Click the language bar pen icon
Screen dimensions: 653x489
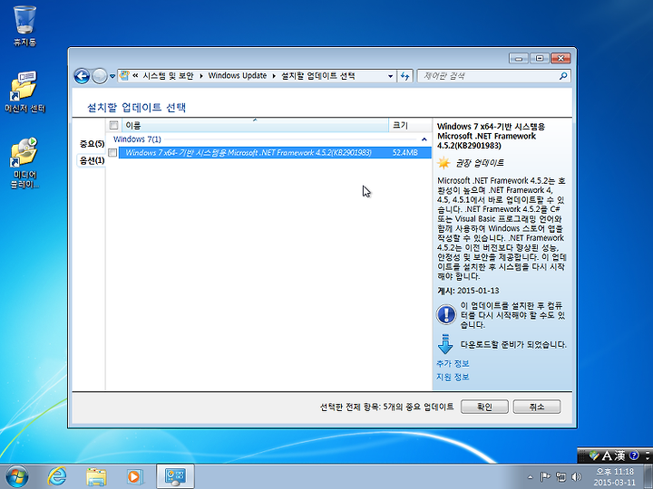pyautogui.click(x=594, y=455)
